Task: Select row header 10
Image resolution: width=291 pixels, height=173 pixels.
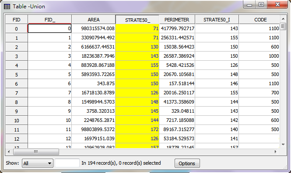Action: tap(17, 121)
